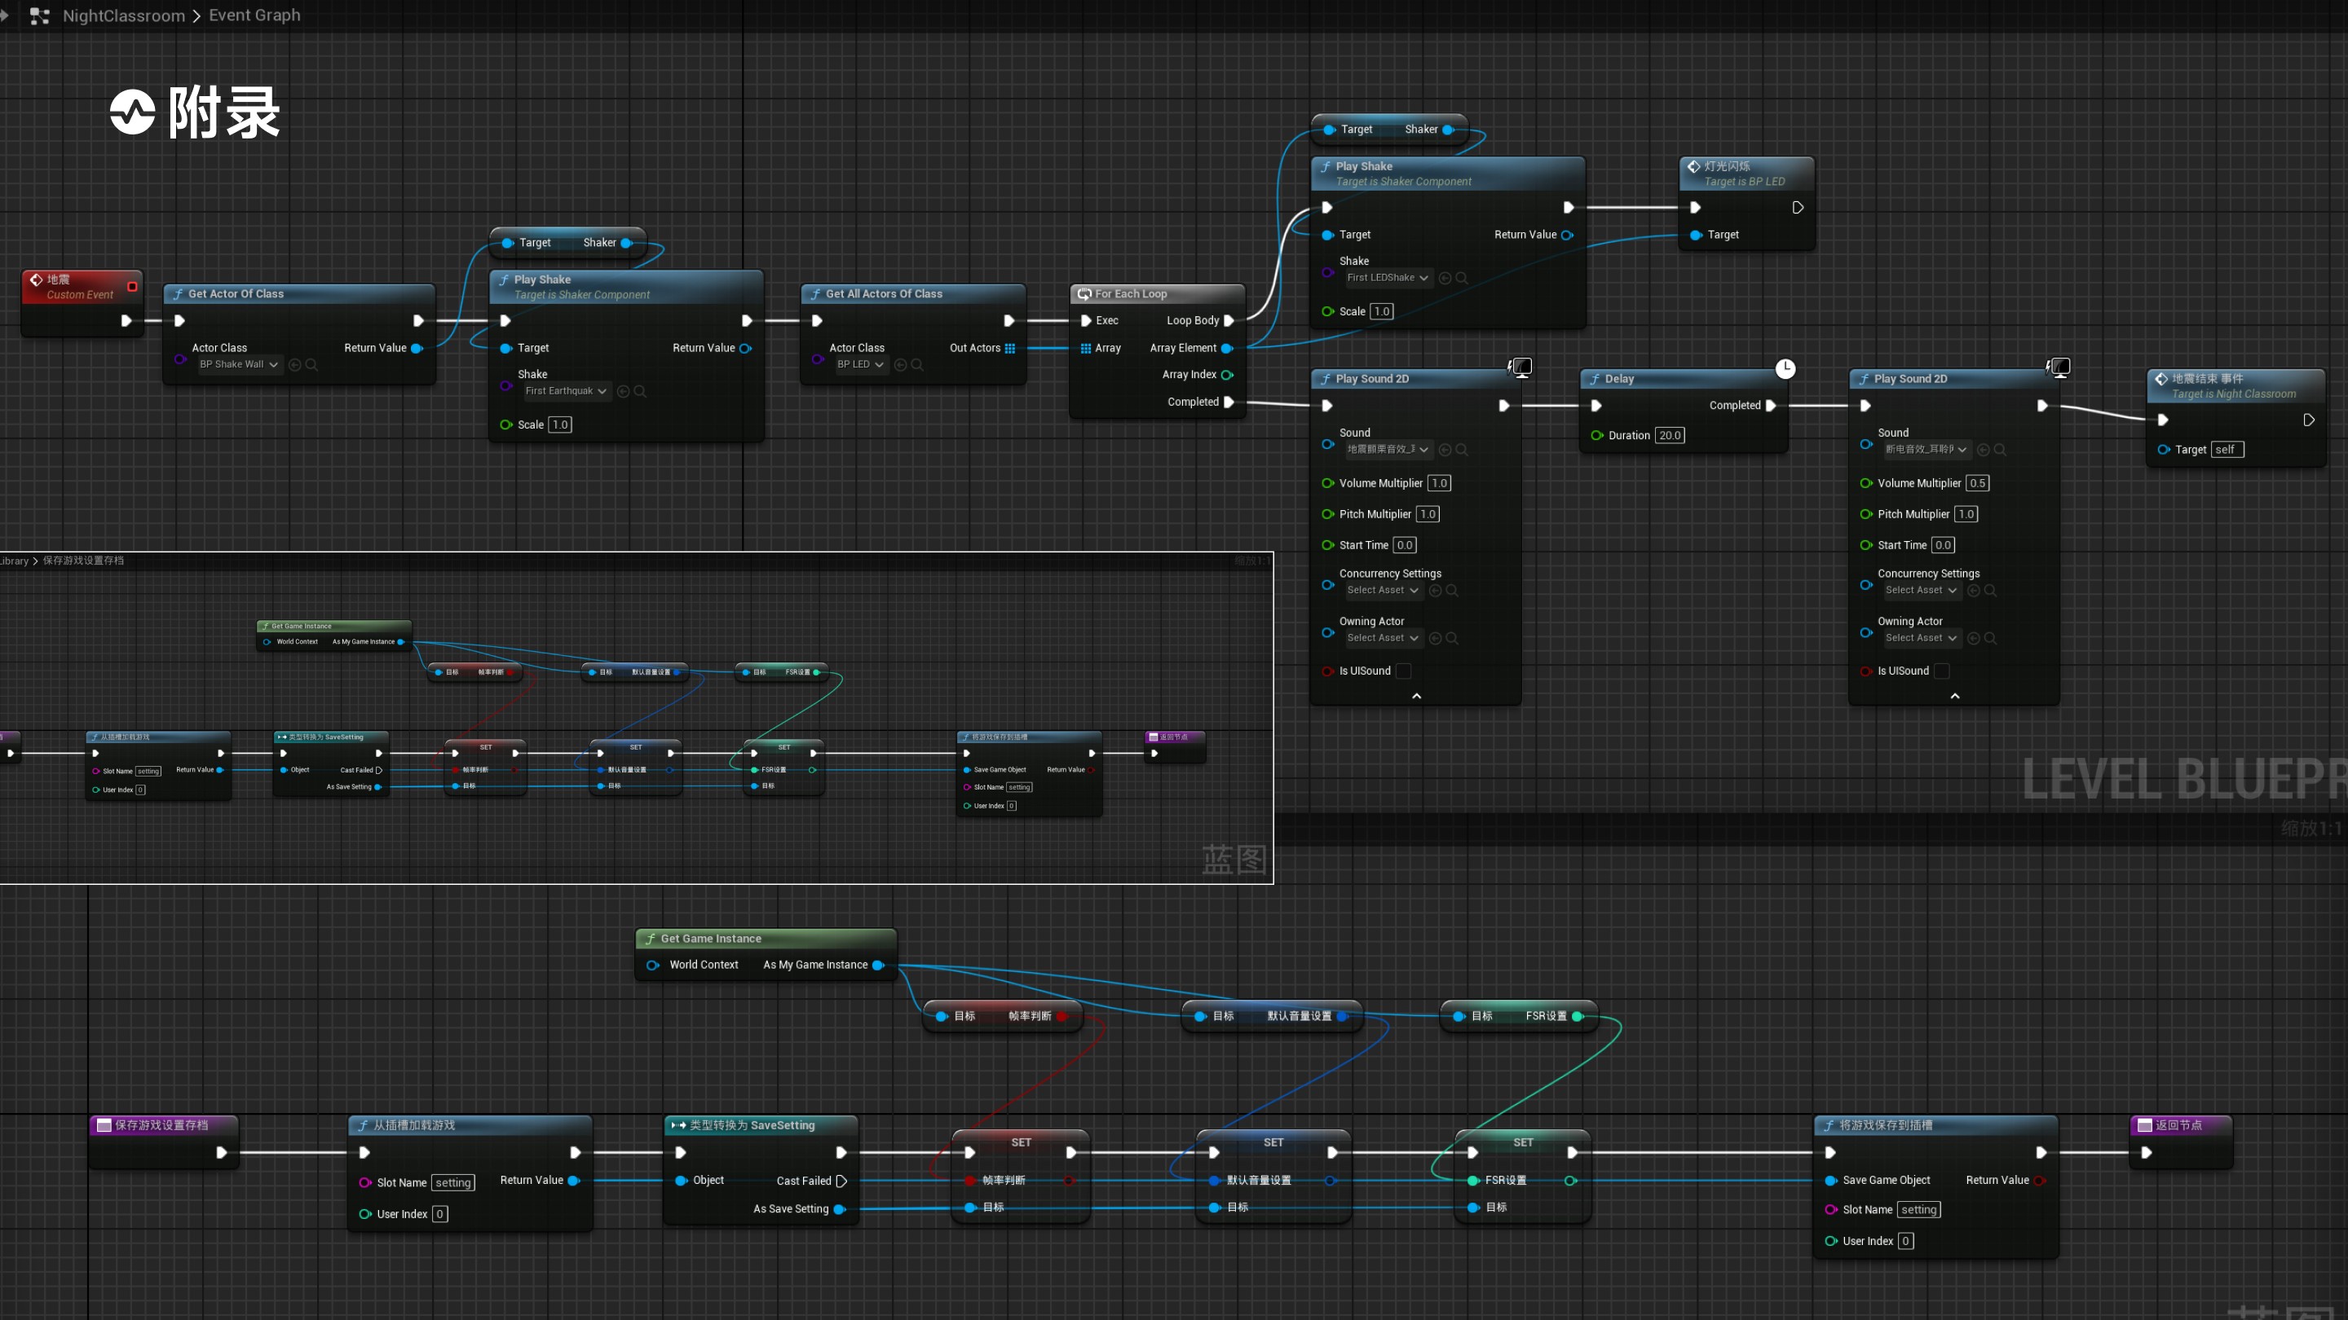
Task: Enable Is UISound on the Volume 0.5 Play Sound node
Action: pyautogui.click(x=1941, y=671)
